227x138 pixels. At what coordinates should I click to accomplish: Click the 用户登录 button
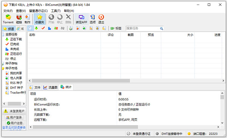coord(14,118)
